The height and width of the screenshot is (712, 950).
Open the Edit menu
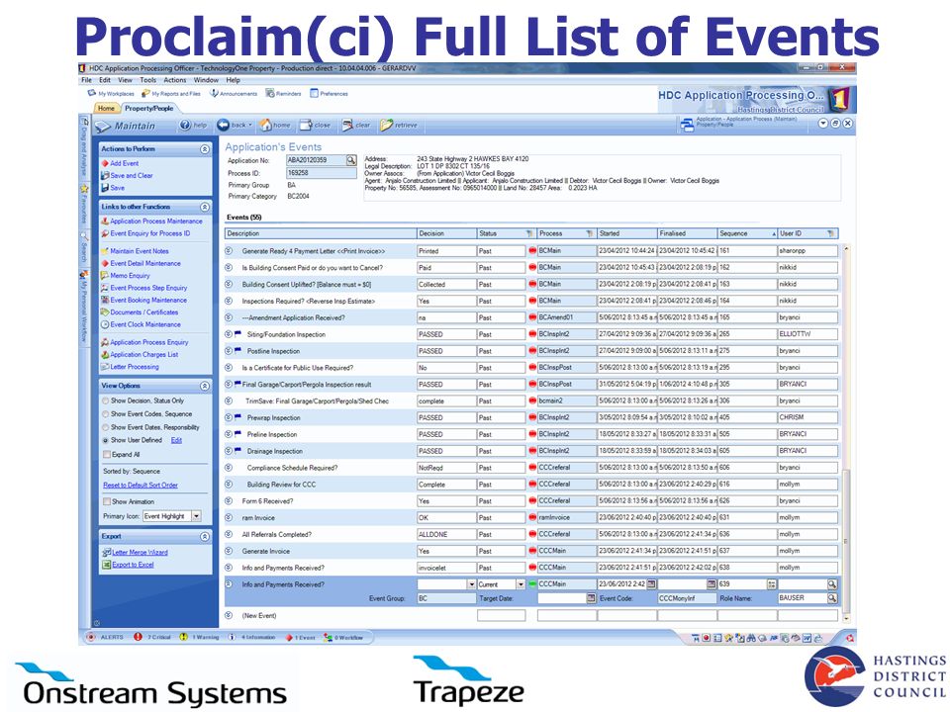tap(105, 80)
